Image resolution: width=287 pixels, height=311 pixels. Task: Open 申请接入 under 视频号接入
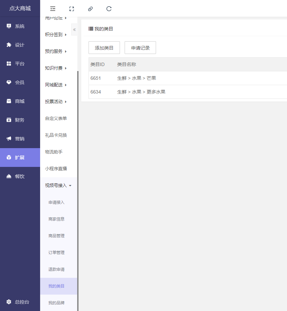pyautogui.click(x=56, y=202)
